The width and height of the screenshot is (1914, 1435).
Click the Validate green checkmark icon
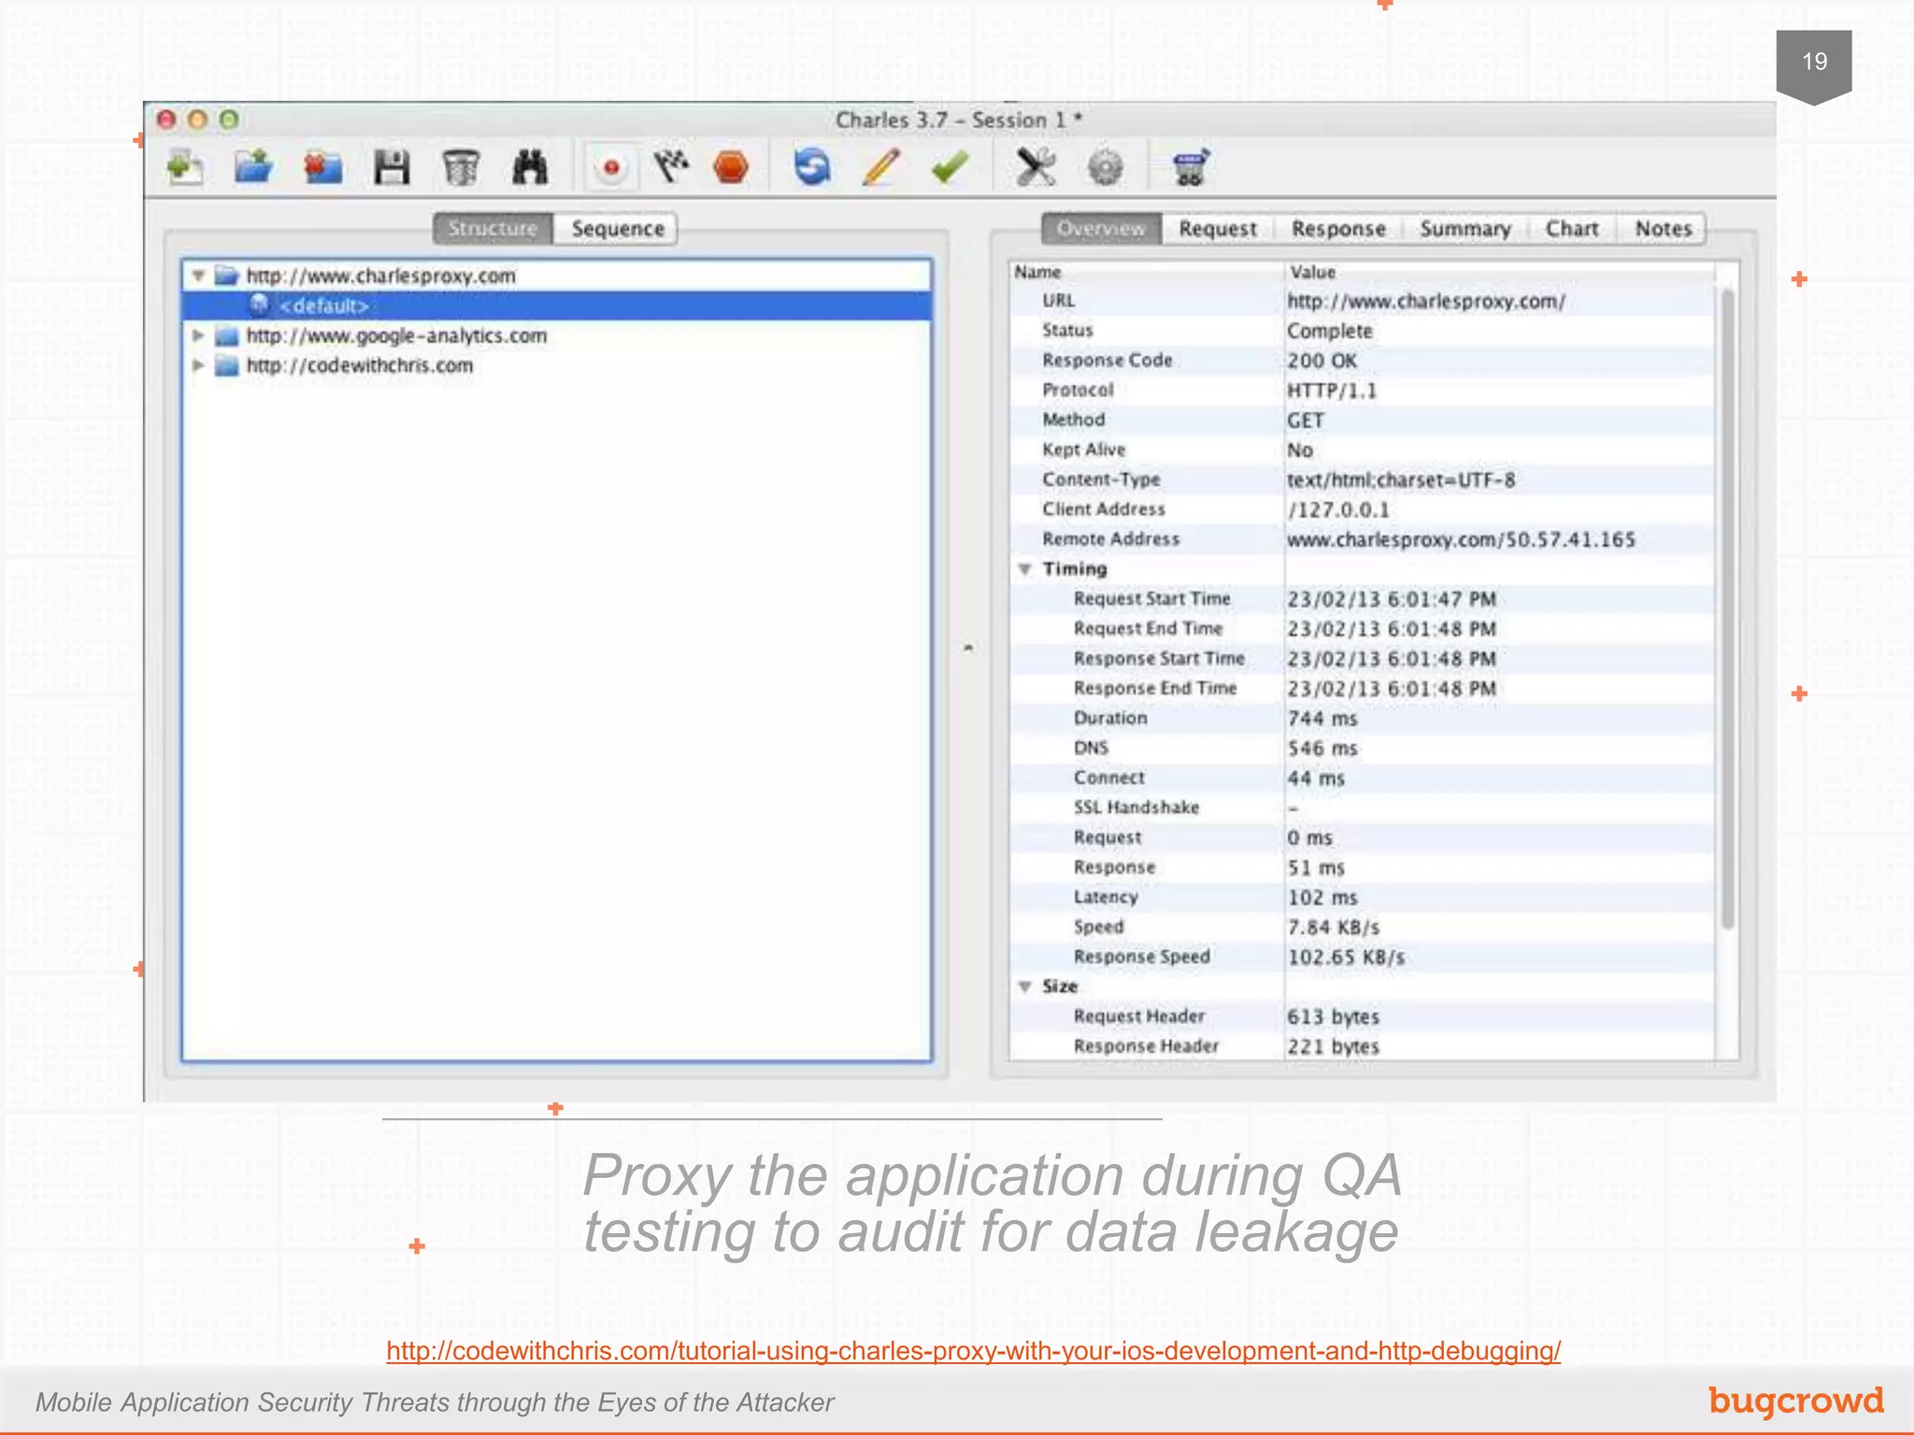(x=950, y=168)
